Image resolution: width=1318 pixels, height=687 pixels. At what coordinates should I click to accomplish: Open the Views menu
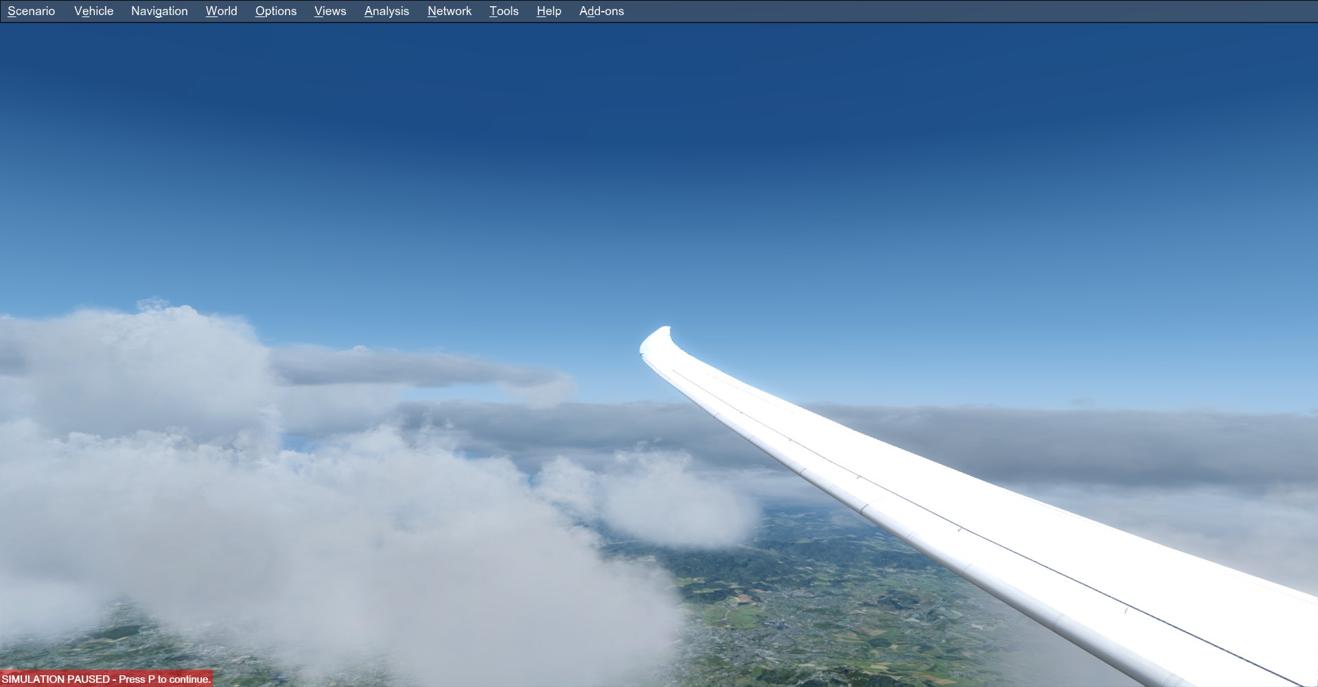329,11
